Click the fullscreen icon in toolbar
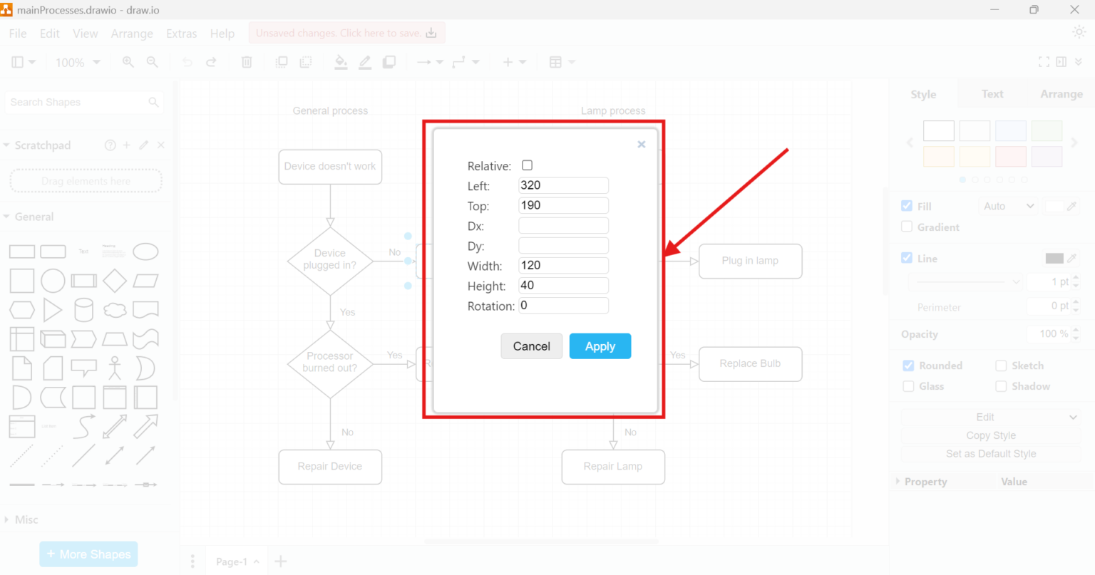Screen dimensions: 1095x575 tap(1044, 62)
